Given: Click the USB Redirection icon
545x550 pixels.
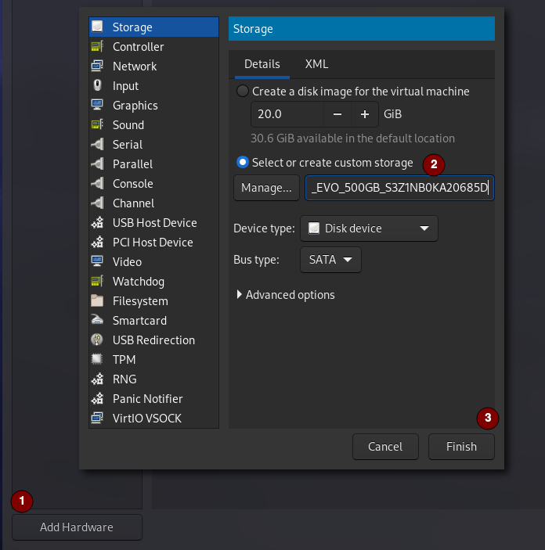Looking at the screenshot, I should pyautogui.click(x=97, y=340).
